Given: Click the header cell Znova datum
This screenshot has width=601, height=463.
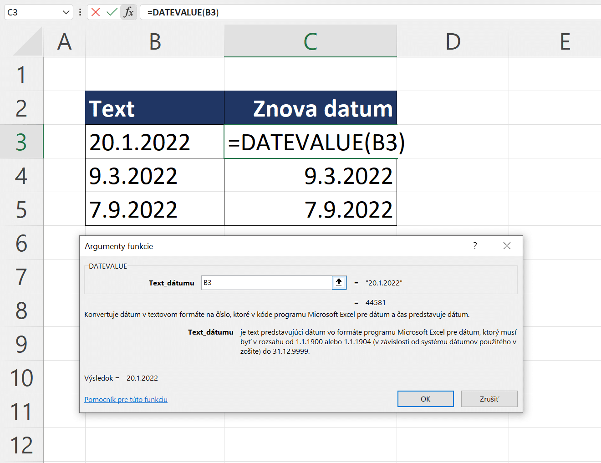Looking at the screenshot, I should click(x=311, y=108).
